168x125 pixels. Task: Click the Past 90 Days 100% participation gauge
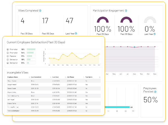(126, 20)
